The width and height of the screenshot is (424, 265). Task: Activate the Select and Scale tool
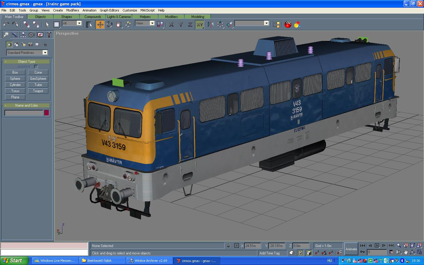119,25
